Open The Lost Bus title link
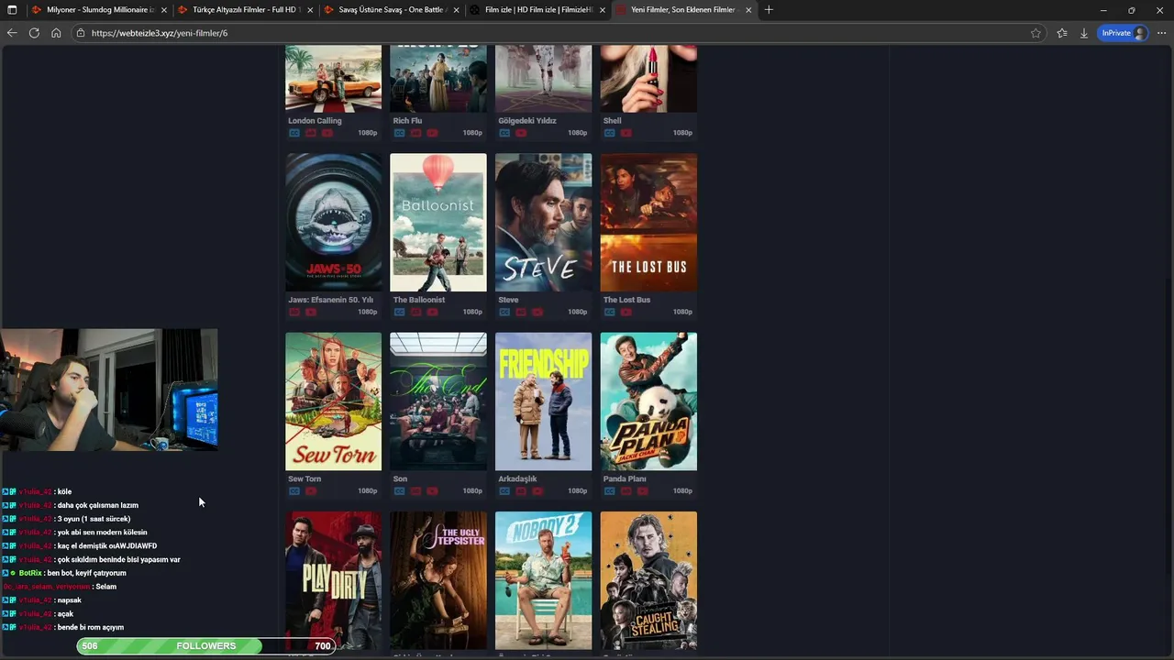Viewport: 1174px width, 660px height. pyautogui.click(x=626, y=300)
